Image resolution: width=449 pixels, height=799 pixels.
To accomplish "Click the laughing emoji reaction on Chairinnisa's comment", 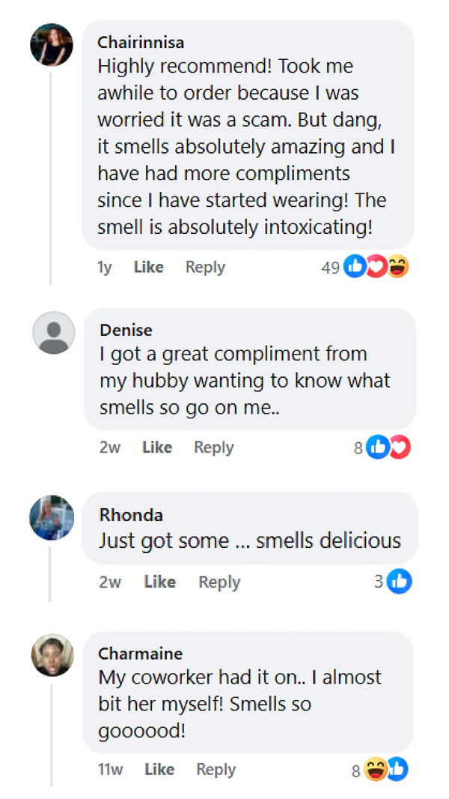I will [x=398, y=267].
